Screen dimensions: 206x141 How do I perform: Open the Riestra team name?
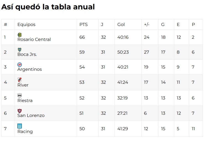click(x=25, y=101)
